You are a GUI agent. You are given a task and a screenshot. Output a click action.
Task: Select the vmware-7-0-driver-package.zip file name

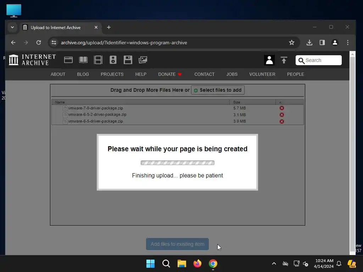tap(96, 108)
